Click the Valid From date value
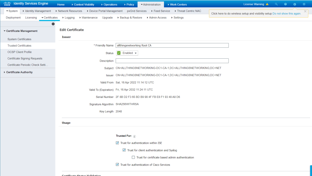The height and width of the screenshot is (176, 312). pyautogui.click(x=135, y=82)
